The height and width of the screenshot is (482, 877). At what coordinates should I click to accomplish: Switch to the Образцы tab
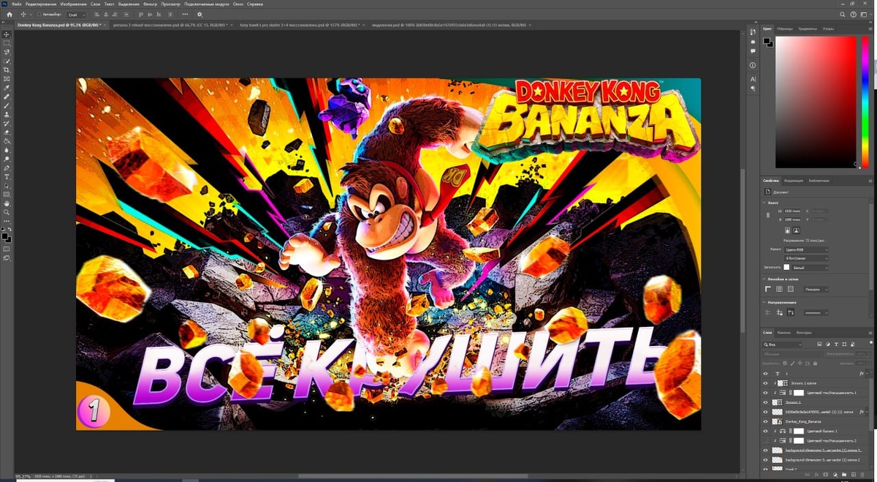point(784,29)
